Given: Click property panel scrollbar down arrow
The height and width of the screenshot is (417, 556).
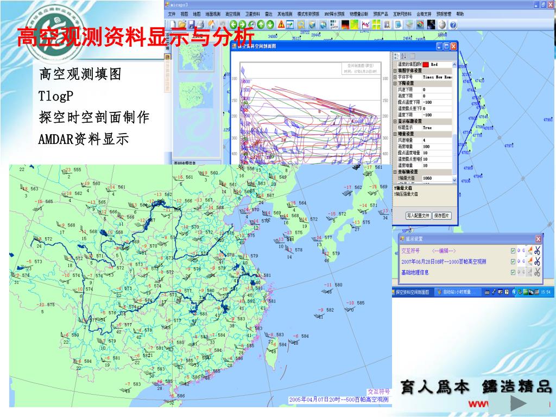Looking at the screenshot, I should tap(454, 180).
